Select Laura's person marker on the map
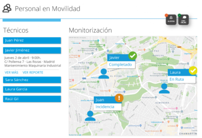The width and height of the screenshot is (202, 138). pos(164,88)
